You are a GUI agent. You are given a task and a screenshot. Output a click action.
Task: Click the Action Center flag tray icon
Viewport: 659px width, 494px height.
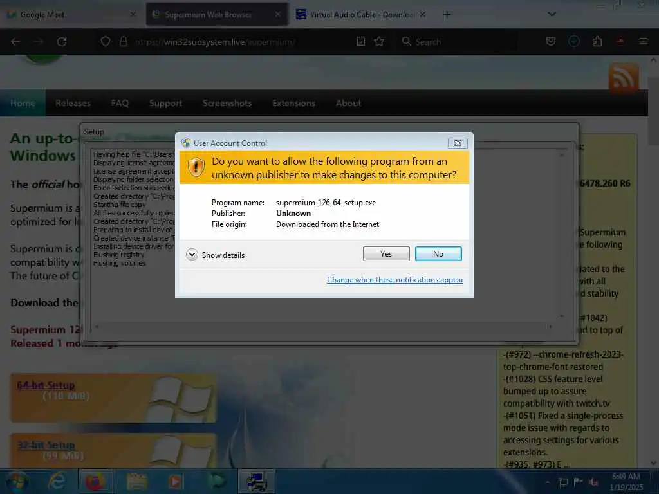pos(579,481)
